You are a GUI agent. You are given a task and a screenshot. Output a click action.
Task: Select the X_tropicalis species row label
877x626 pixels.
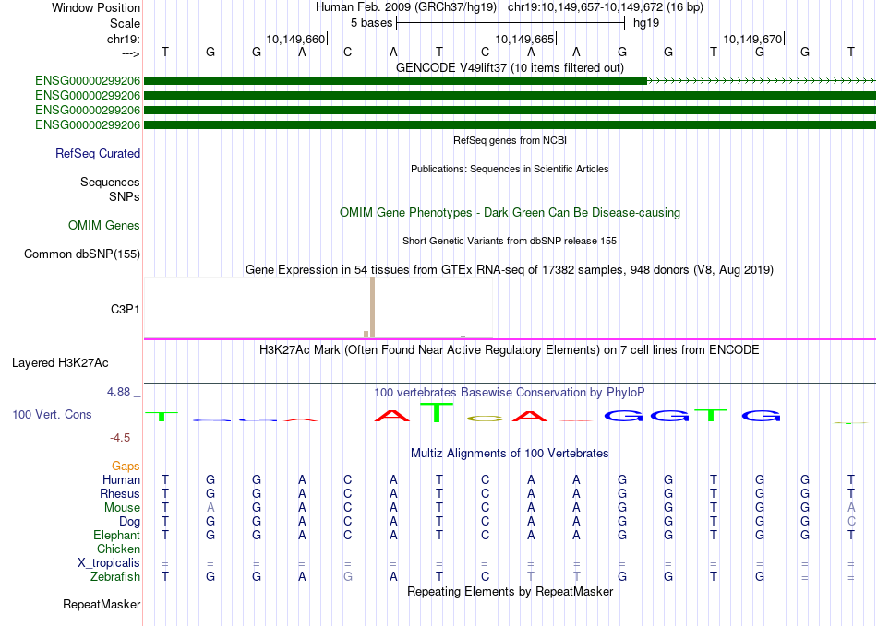tap(109, 563)
